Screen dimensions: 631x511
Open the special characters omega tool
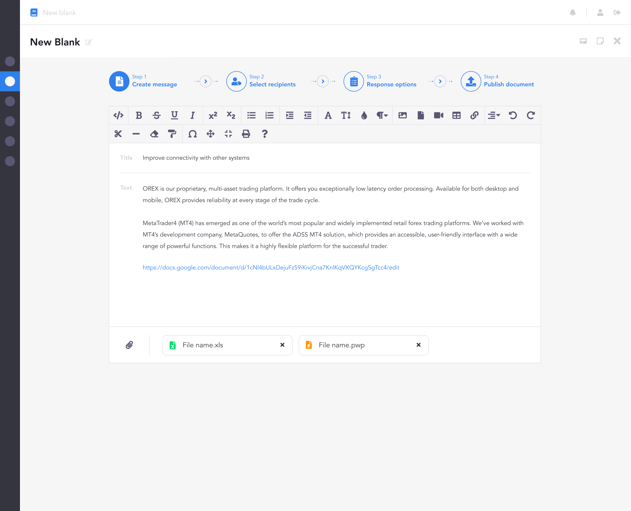point(192,134)
